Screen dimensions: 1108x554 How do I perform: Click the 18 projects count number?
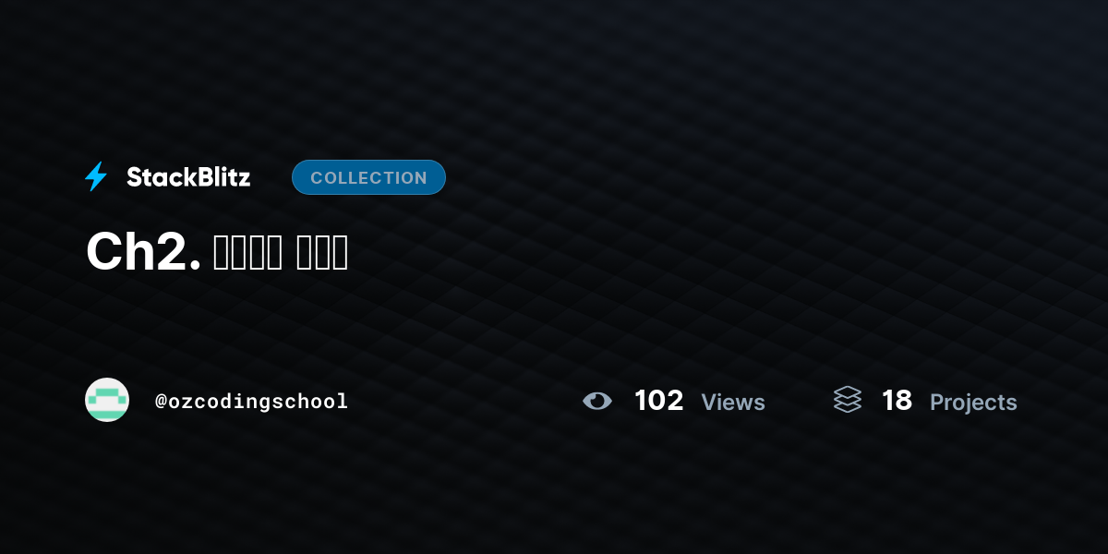coord(897,401)
